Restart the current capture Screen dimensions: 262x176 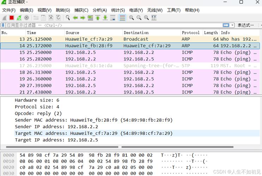[19, 18]
